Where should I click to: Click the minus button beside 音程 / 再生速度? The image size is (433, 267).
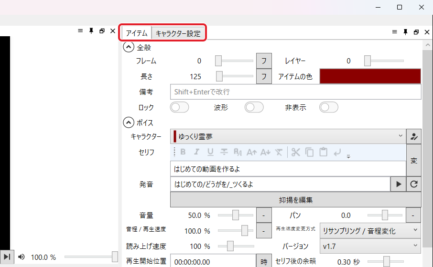pos(264,231)
